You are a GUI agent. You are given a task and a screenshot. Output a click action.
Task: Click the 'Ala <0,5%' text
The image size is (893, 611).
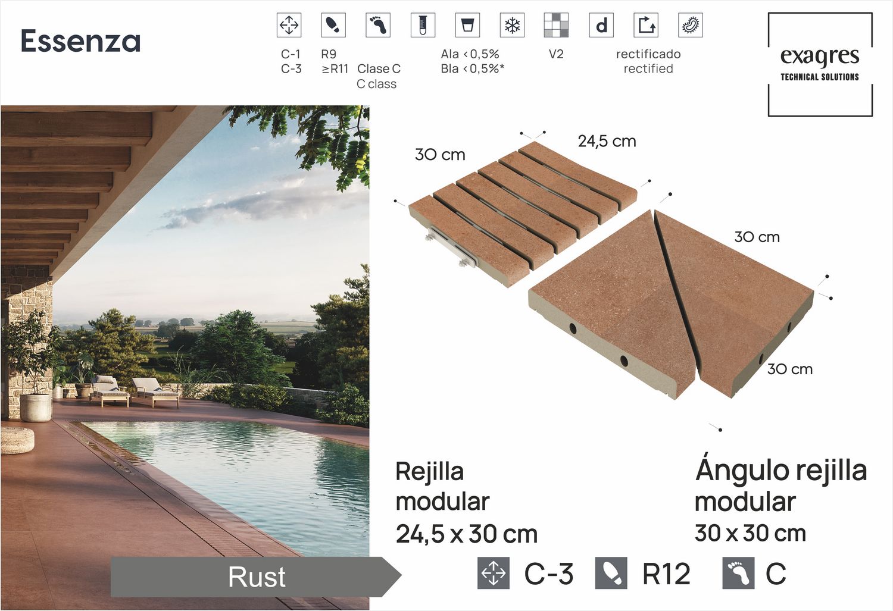pyautogui.click(x=470, y=54)
